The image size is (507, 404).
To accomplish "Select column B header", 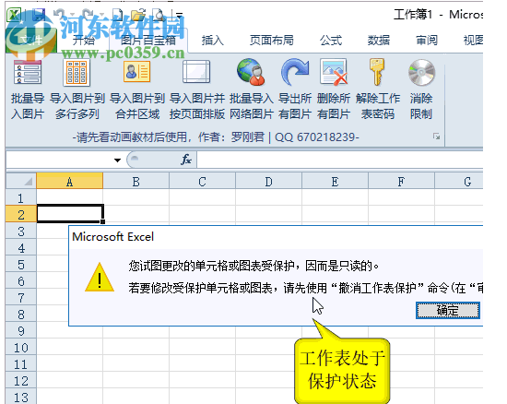I will click(136, 181).
